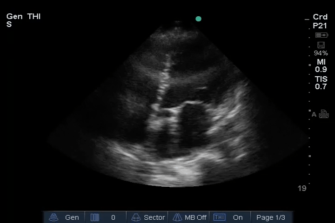This screenshot has width=335, height=223.
Task: Click the depth value 19
Action: click(x=302, y=188)
